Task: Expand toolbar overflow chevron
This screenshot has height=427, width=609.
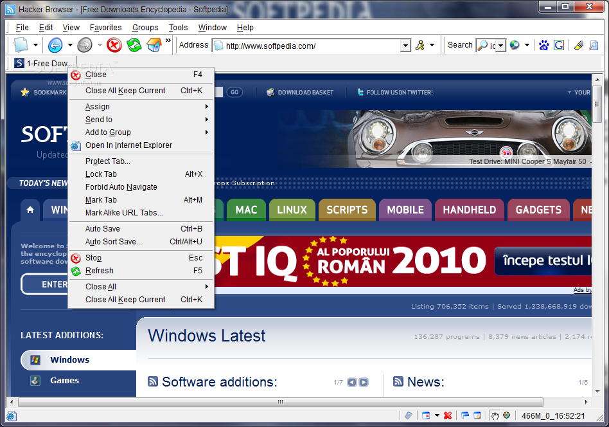Action: click(168, 41)
